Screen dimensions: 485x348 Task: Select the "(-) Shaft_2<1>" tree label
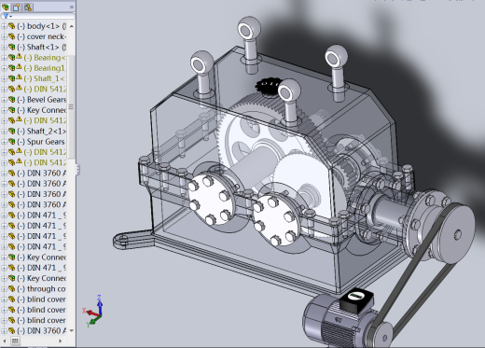coord(42,132)
